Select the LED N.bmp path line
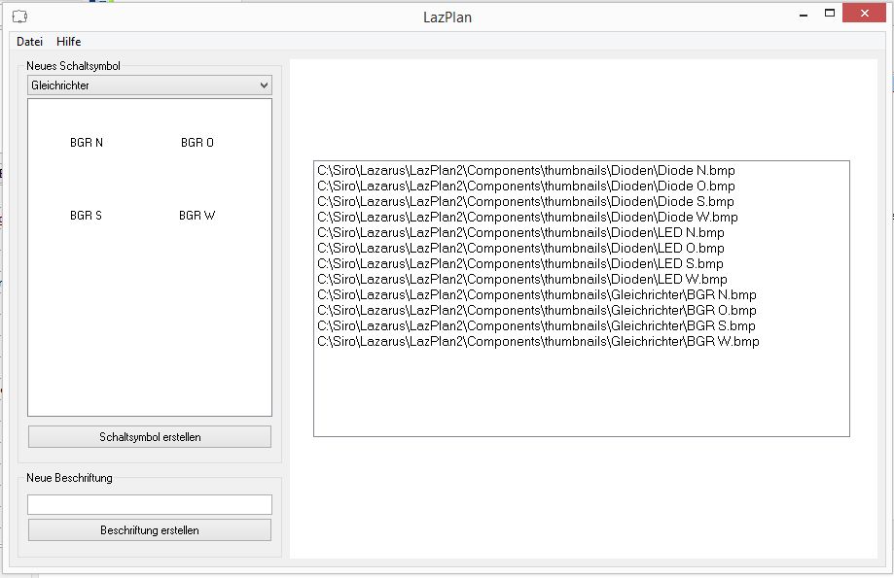The height and width of the screenshot is (578, 894). [520, 233]
